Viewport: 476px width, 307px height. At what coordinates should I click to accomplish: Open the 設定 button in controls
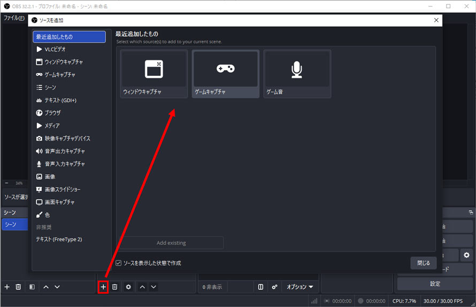point(435,283)
